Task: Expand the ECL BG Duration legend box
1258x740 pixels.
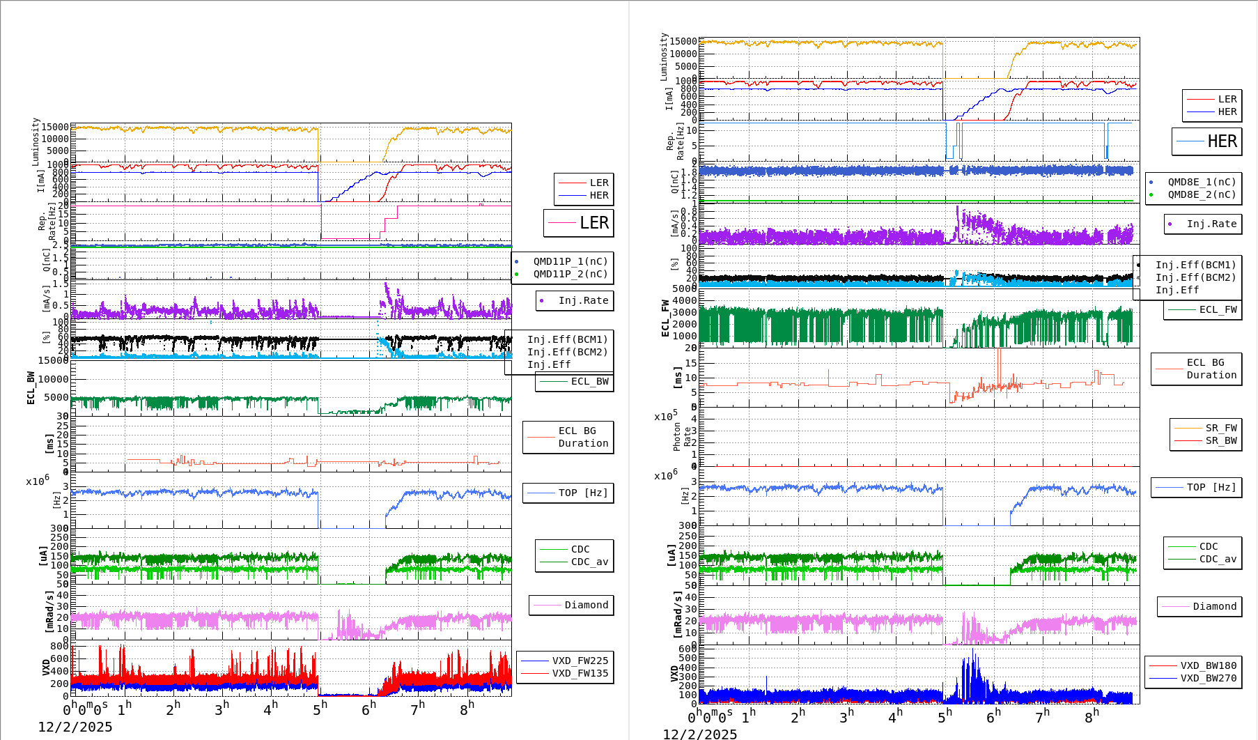Action: coord(568,437)
